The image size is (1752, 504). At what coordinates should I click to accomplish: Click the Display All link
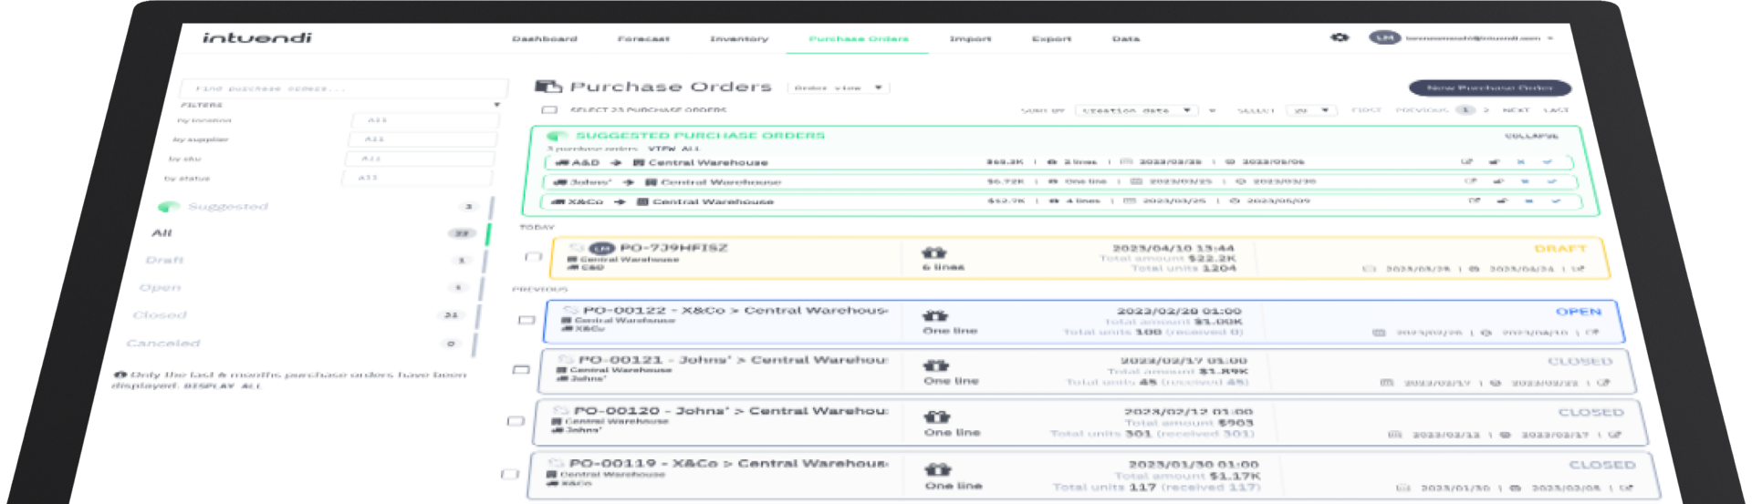click(x=223, y=386)
